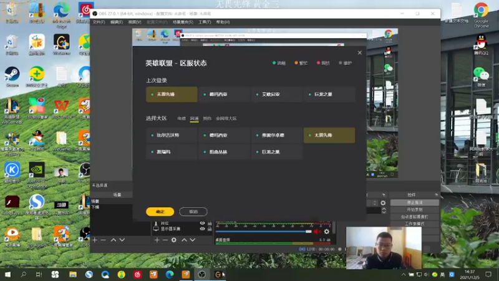Image resolution: width=499 pixels, height=281 pixels.
Task: Toggle lock on the 显示器采集 source
Action: coord(210,229)
